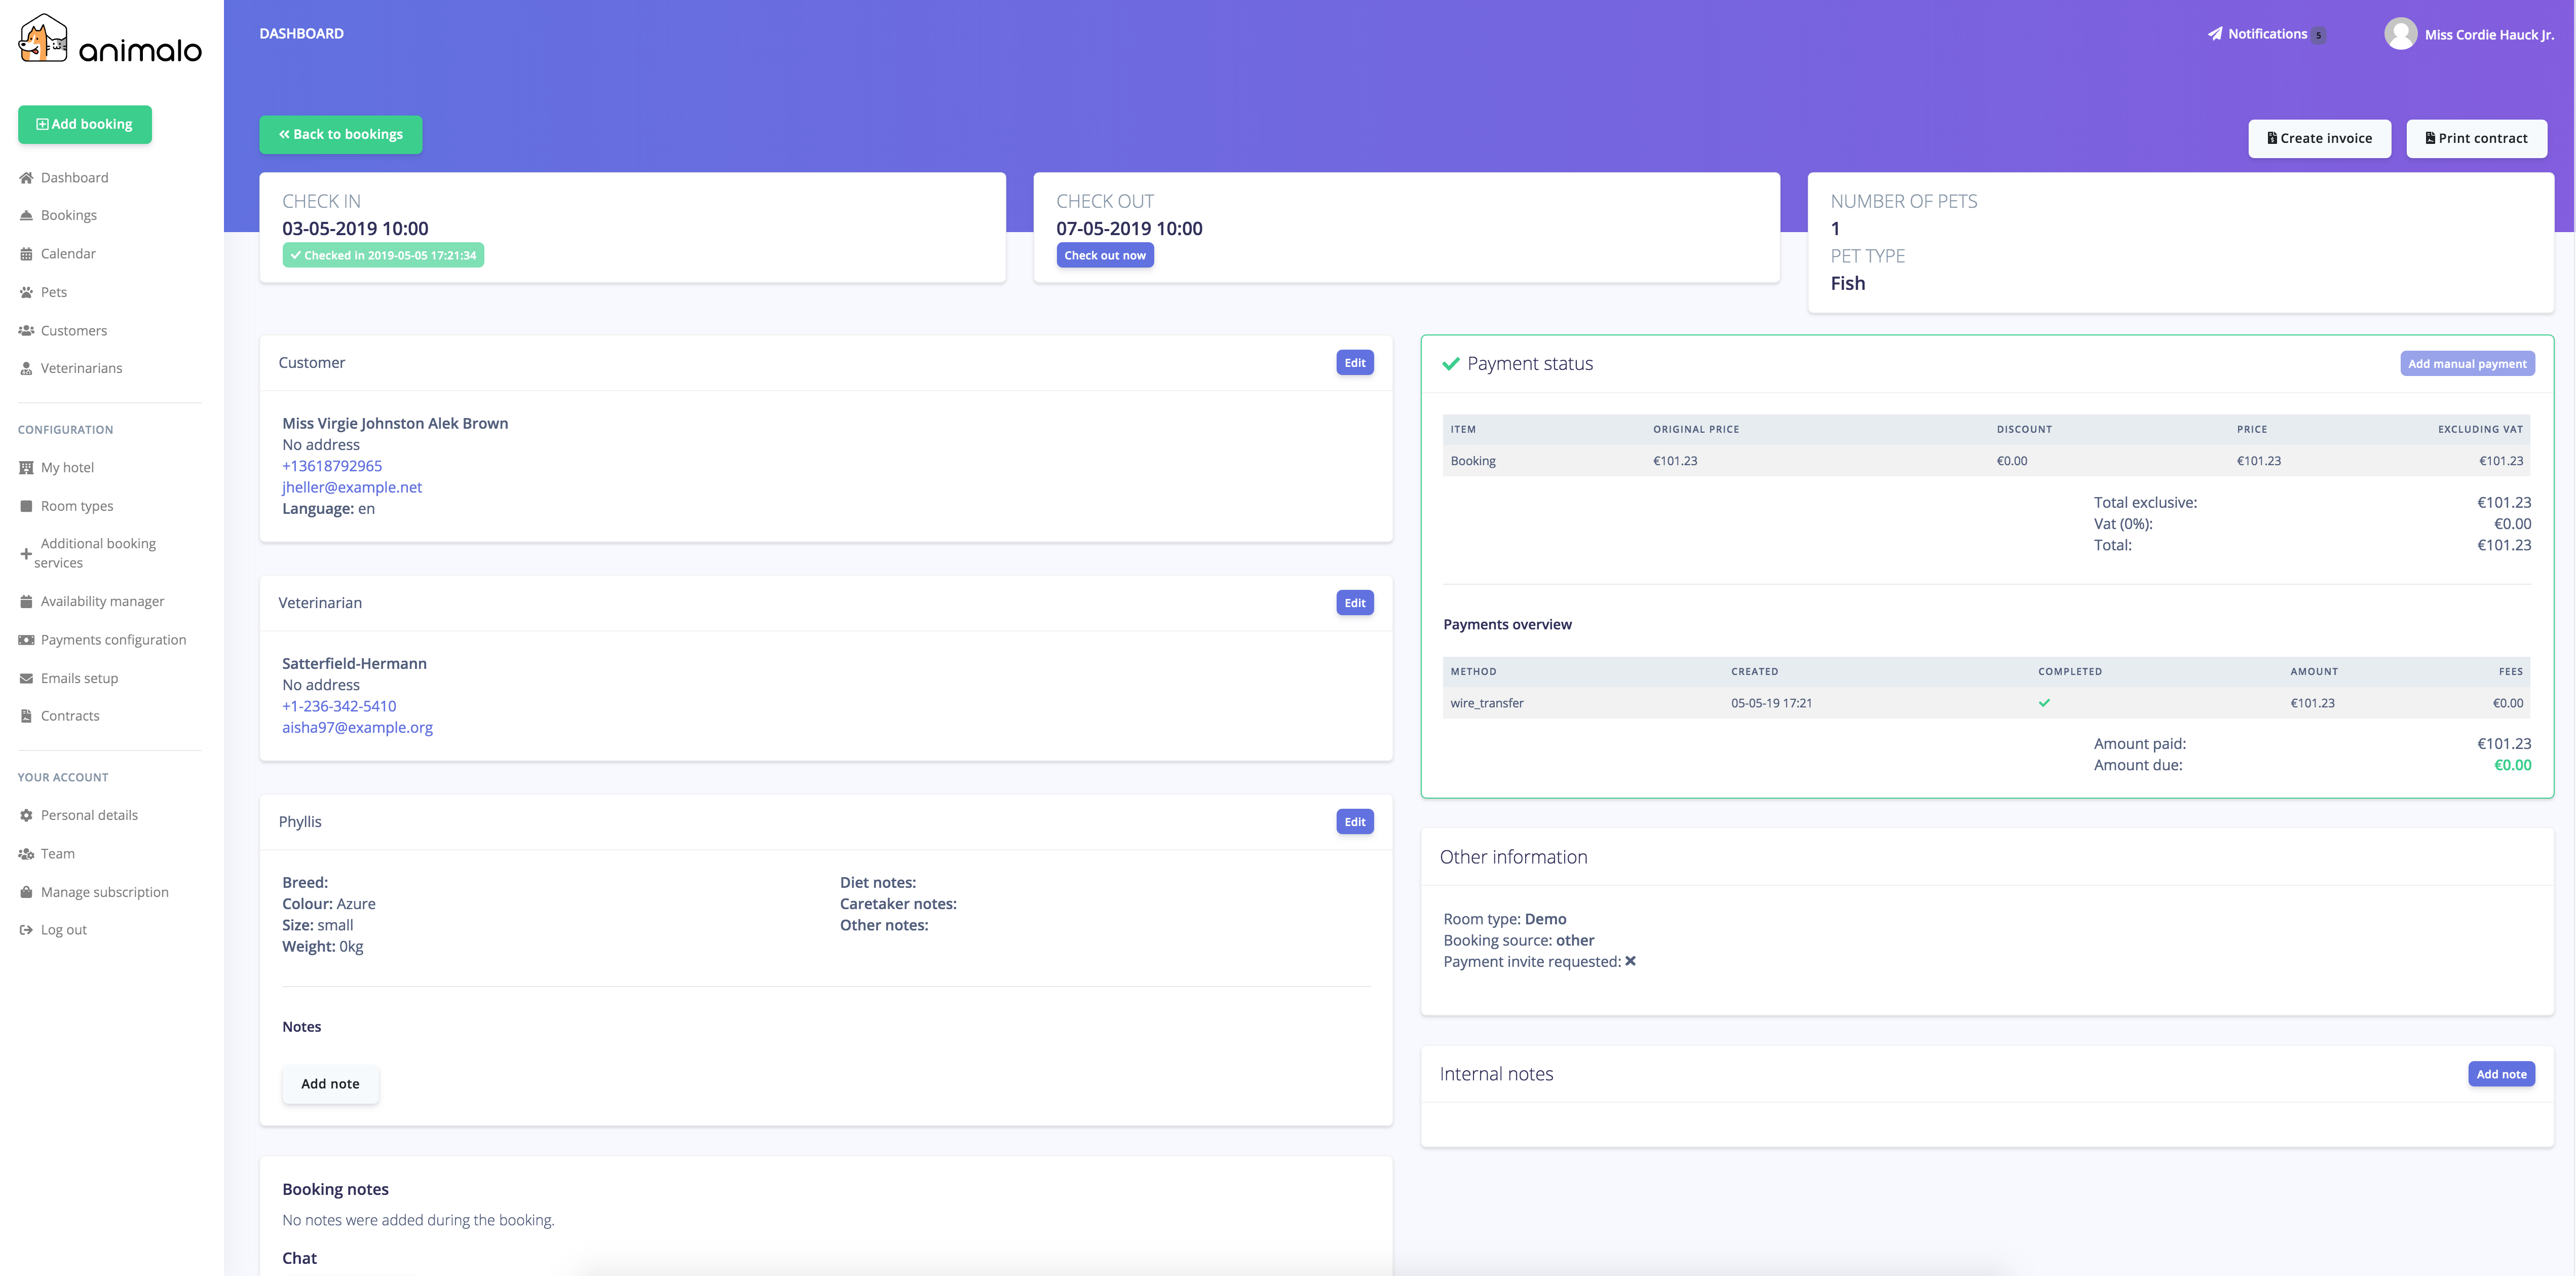The image size is (2576, 1276).
Task: Open Bookings in the sidebar
Action: (x=68, y=216)
